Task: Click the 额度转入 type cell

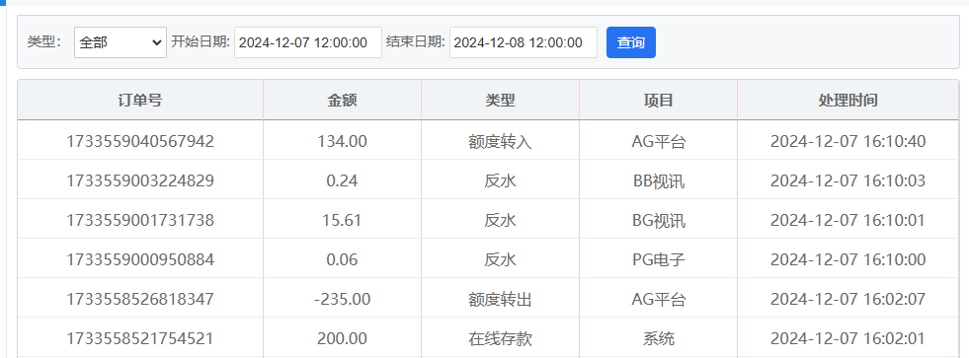Action: [501, 141]
